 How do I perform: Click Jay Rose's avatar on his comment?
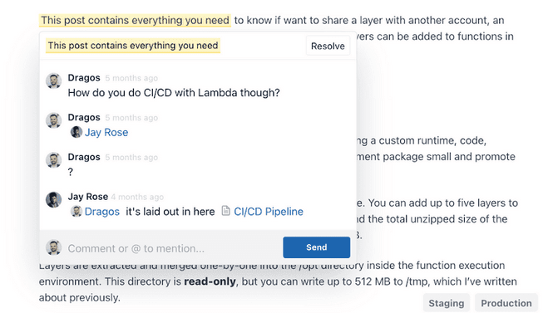click(x=54, y=199)
